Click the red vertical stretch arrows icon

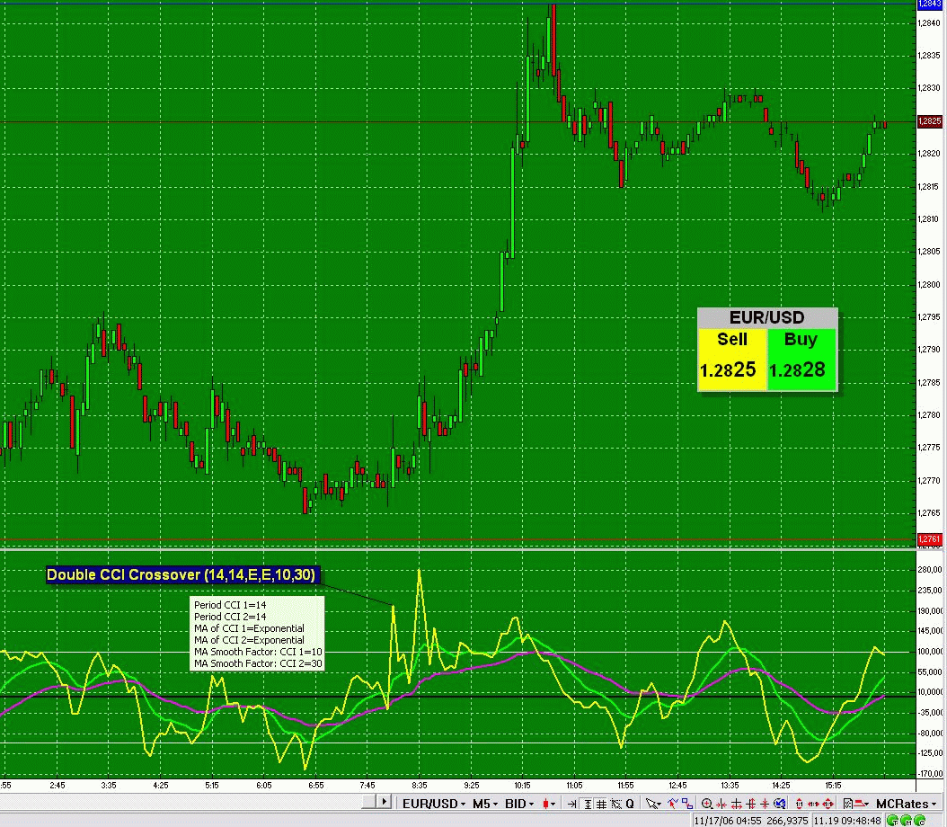coord(799,804)
